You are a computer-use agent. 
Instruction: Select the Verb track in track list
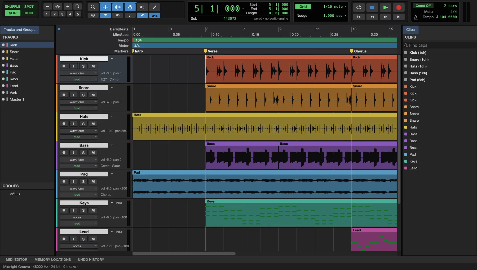click(28, 93)
